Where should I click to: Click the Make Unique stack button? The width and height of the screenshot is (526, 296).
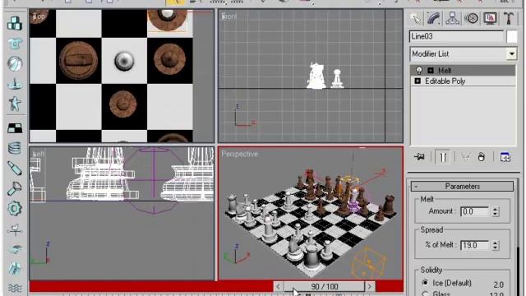click(x=465, y=157)
